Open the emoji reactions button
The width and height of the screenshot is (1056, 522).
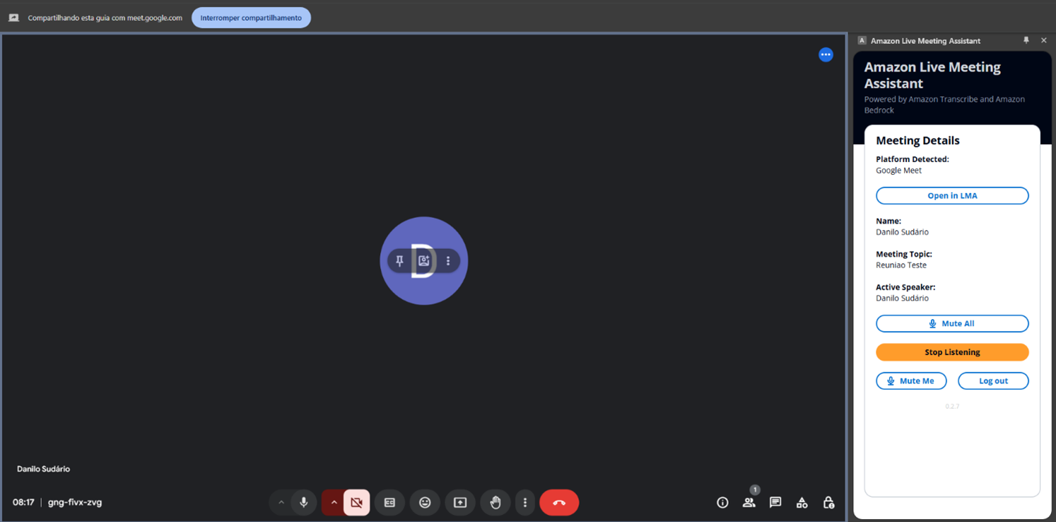(425, 502)
